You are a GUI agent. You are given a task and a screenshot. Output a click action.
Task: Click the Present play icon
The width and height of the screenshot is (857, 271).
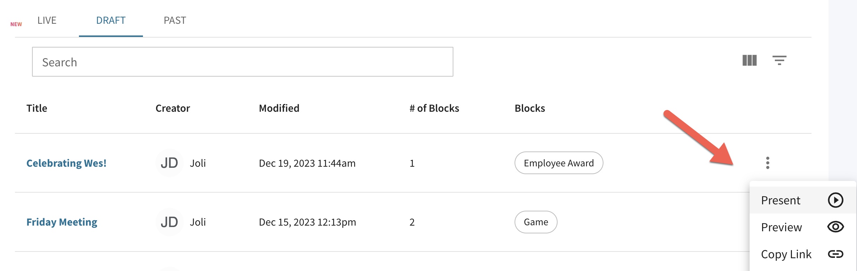click(835, 200)
